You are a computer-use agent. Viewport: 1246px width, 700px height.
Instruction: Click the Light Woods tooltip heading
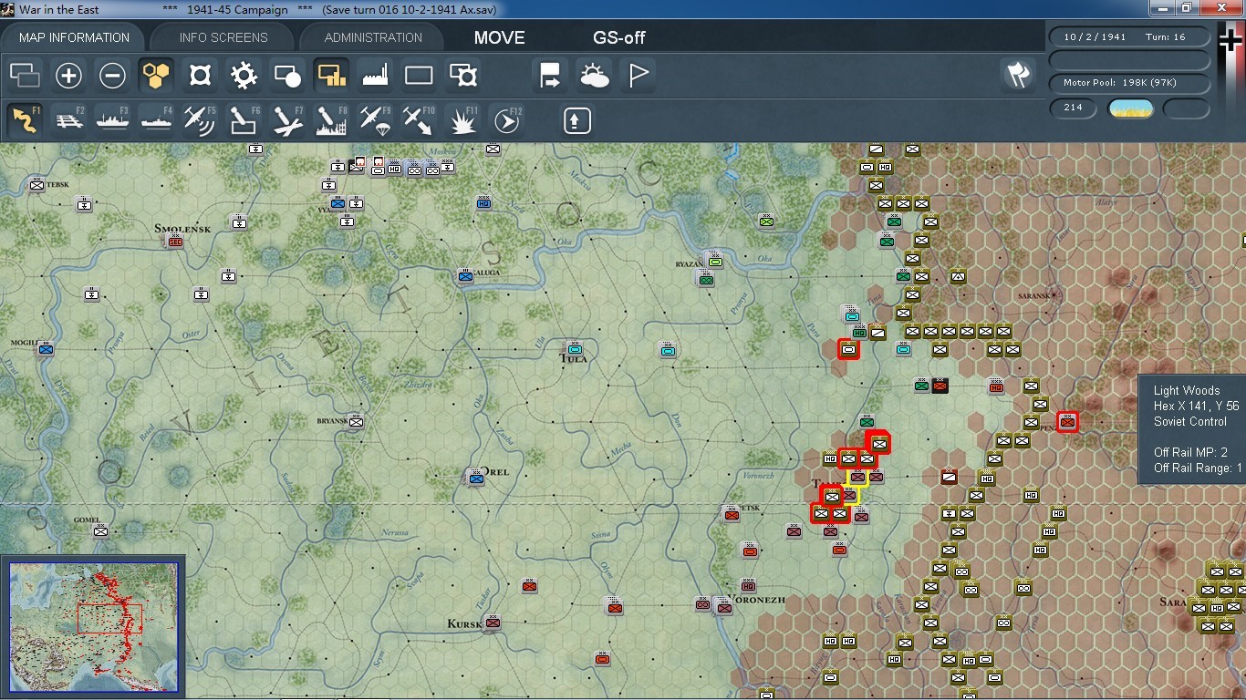coord(1187,390)
